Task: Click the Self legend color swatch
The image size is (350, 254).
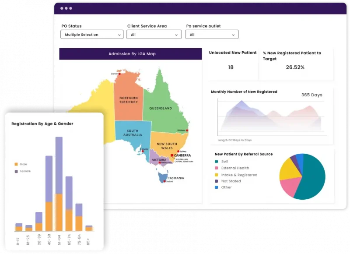Action: coord(217,162)
